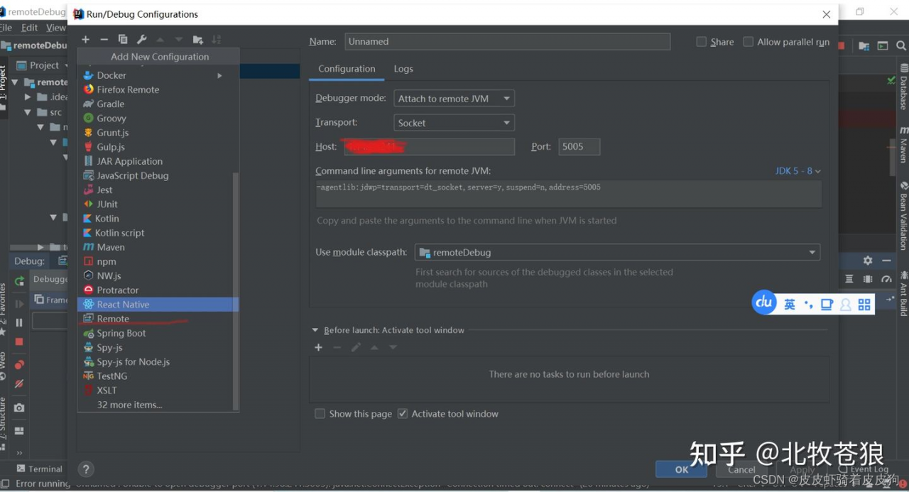Select React Native configuration type
This screenshot has height=492, width=909.
pyautogui.click(x=158, y=304)
